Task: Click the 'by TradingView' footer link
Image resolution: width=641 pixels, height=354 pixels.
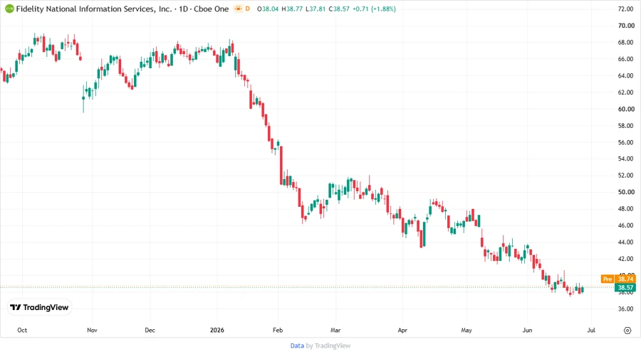Action: point(328,345)
